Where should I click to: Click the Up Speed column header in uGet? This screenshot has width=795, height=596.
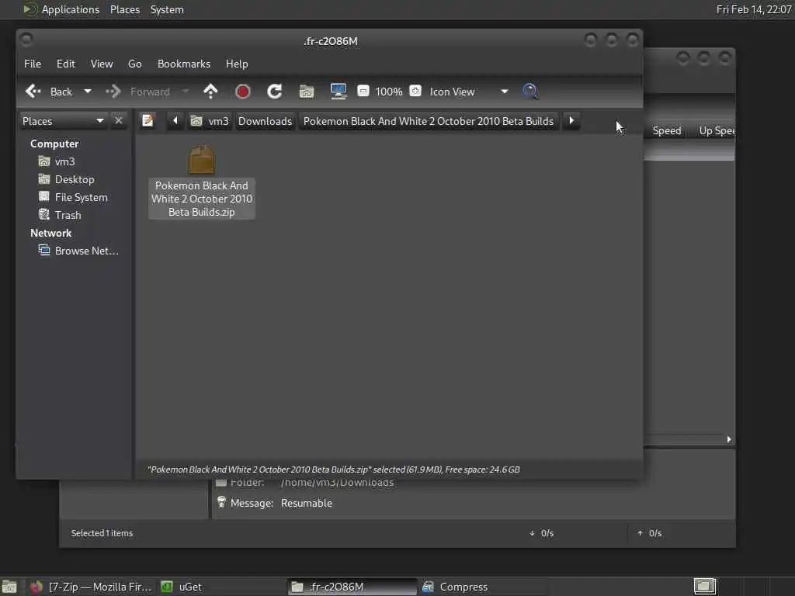(716, 130)
